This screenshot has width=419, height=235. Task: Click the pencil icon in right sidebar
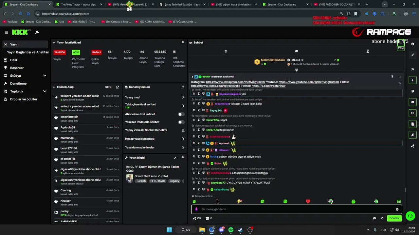[x=413, y=55]
